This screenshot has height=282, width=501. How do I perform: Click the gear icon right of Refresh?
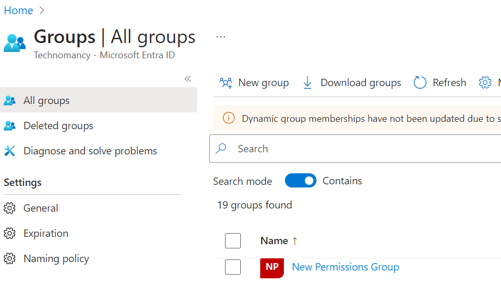click(x=485, y=82)
